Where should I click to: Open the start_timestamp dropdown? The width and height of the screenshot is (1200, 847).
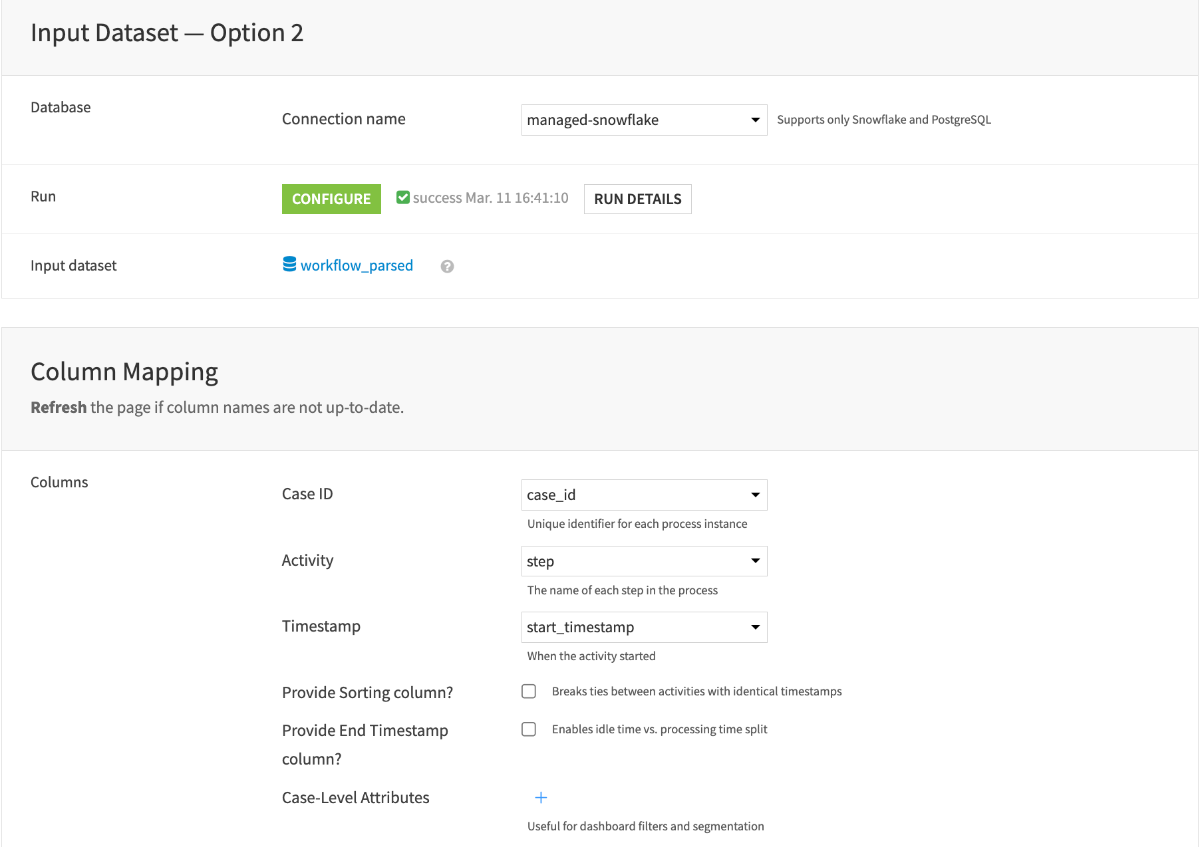click(643, 627)
